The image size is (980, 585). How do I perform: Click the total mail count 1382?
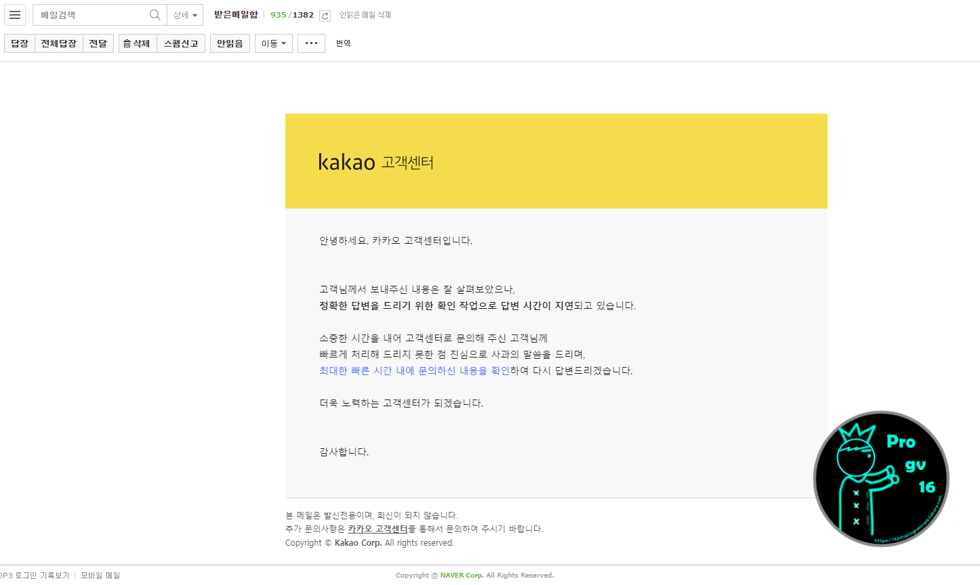[x=303, y=15]
